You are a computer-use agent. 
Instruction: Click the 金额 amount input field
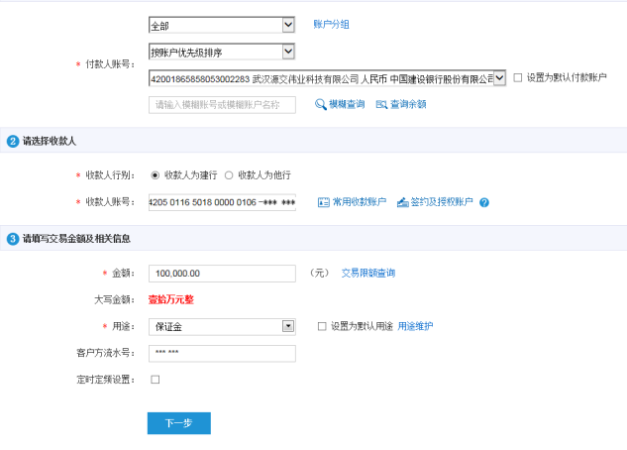221,273
